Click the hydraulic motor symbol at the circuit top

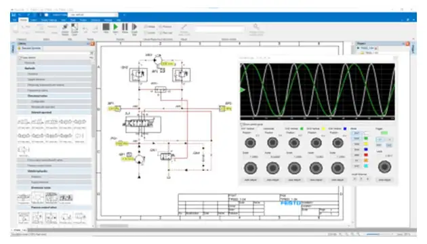(x=158, y=60)
